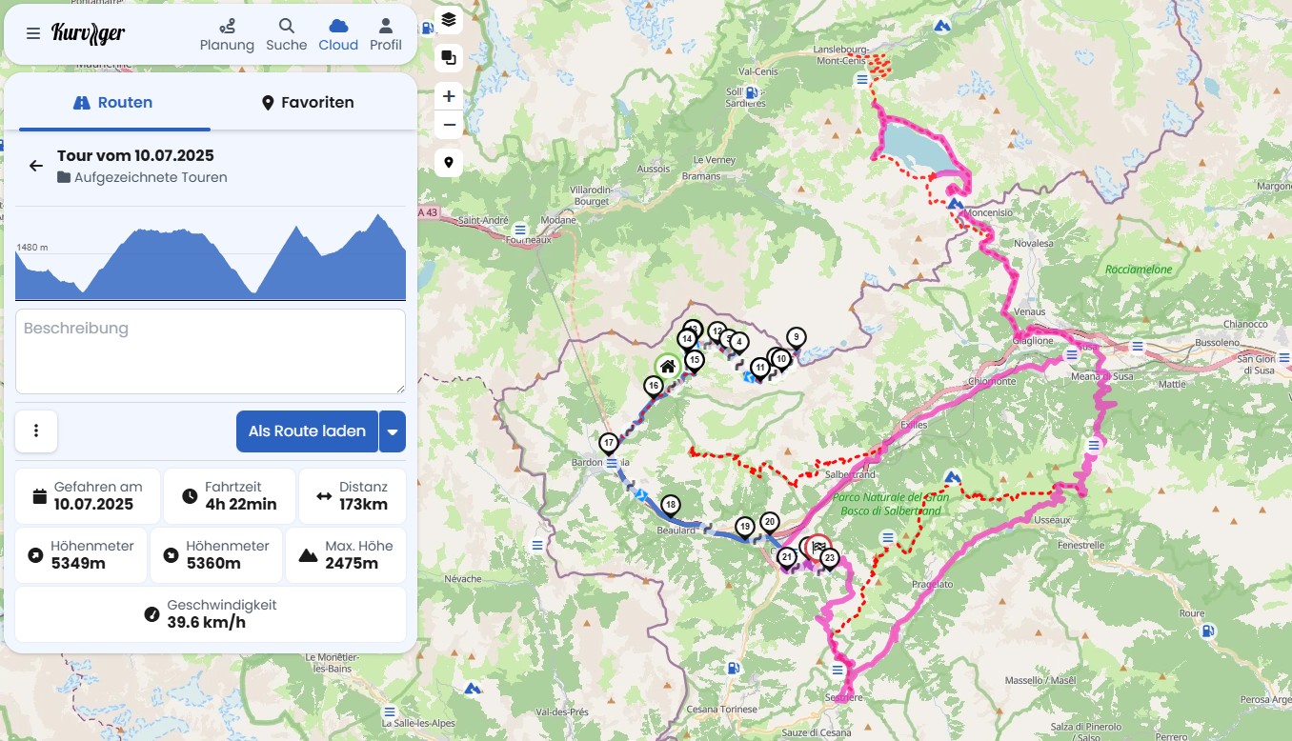
Task: Select waypoint marker 17 on the map
Action: [x=609, y=443]
